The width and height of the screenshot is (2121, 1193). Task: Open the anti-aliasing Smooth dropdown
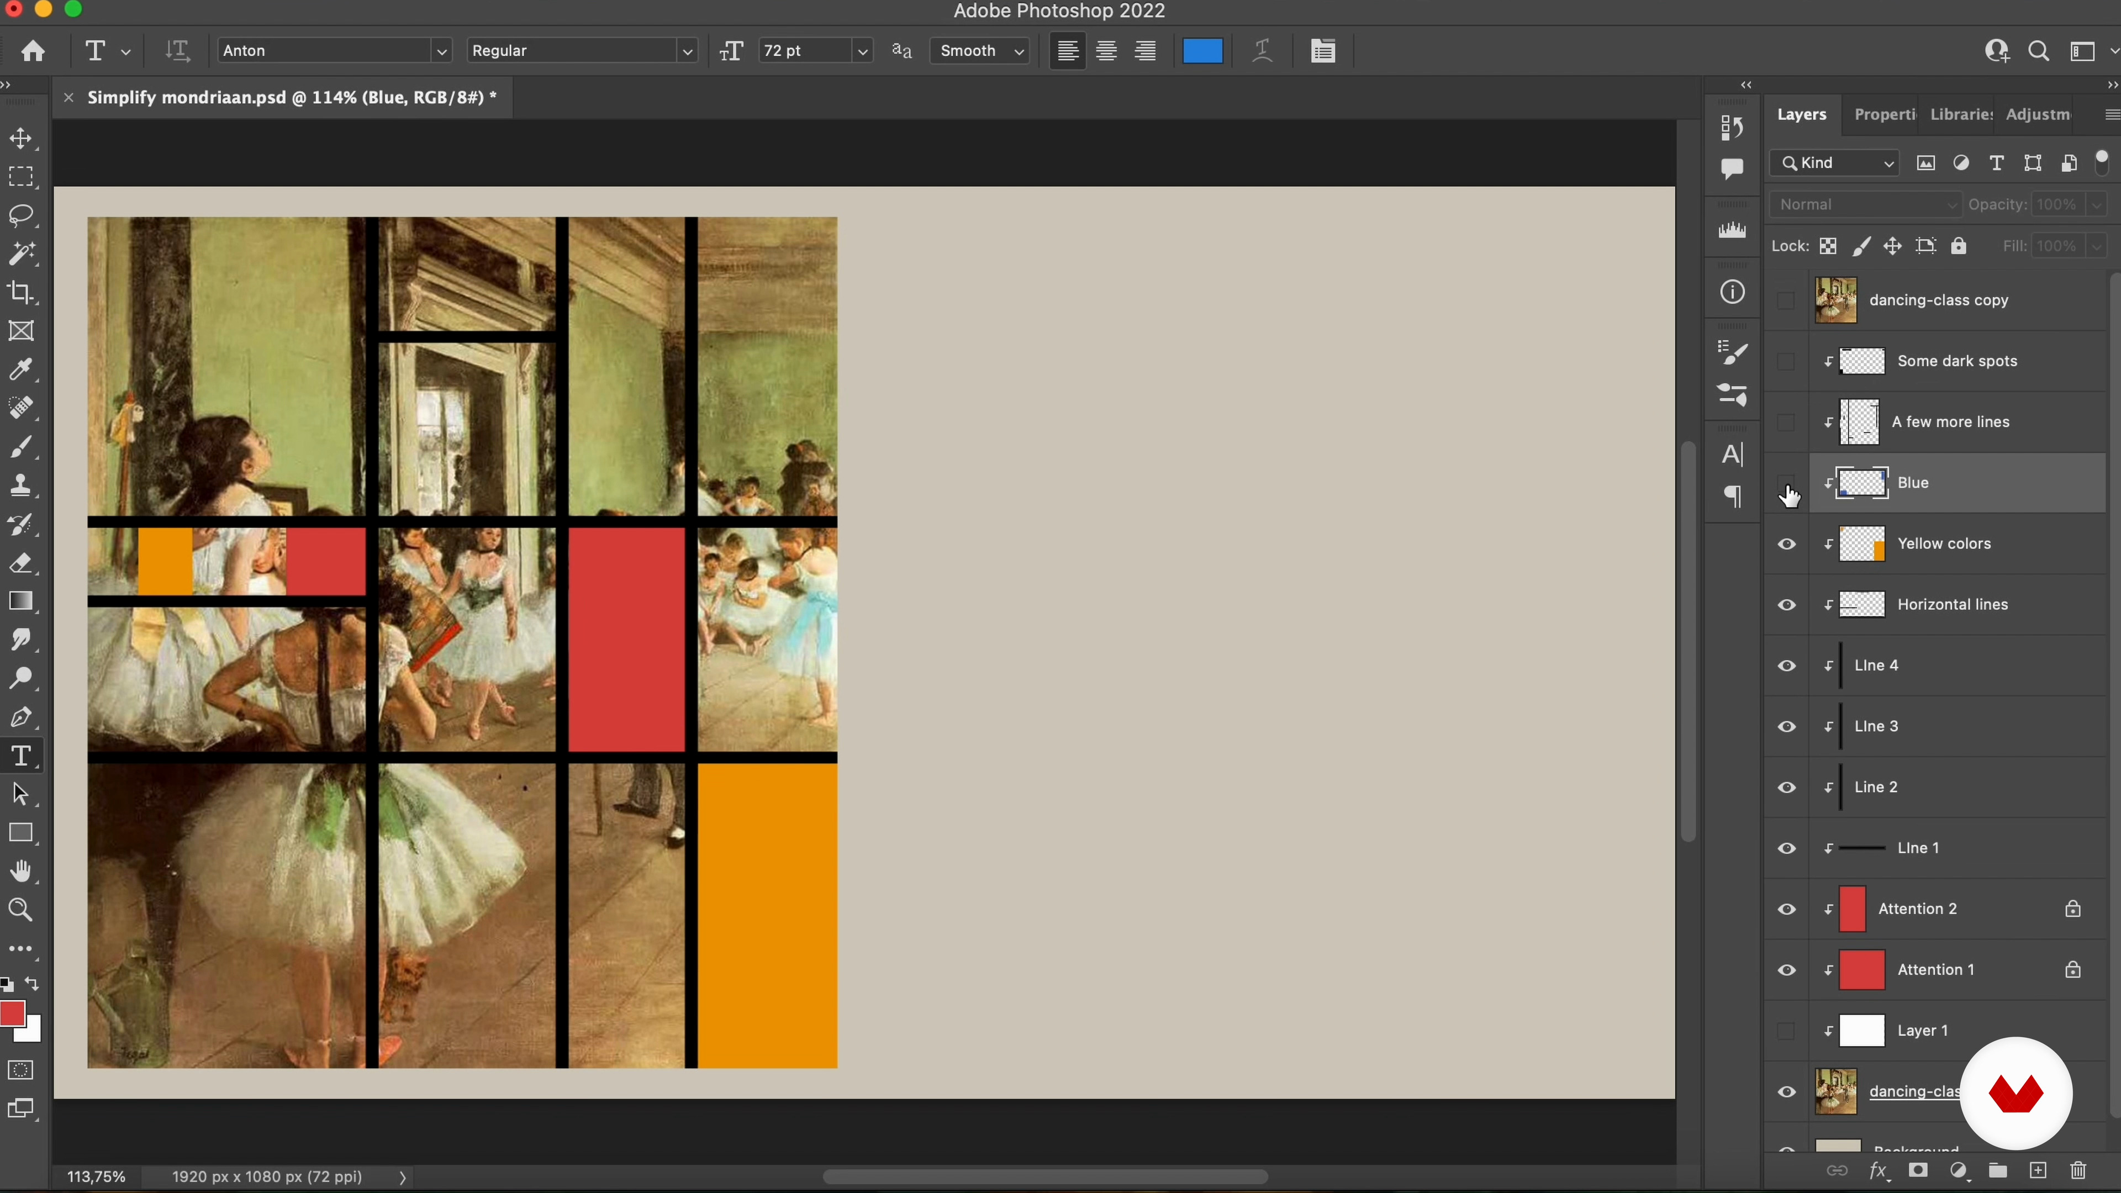(x=980, y=51)
